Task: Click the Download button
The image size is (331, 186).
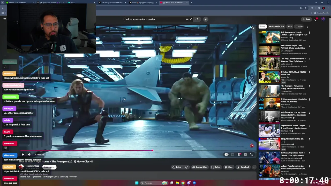Action: coord(243,167)
